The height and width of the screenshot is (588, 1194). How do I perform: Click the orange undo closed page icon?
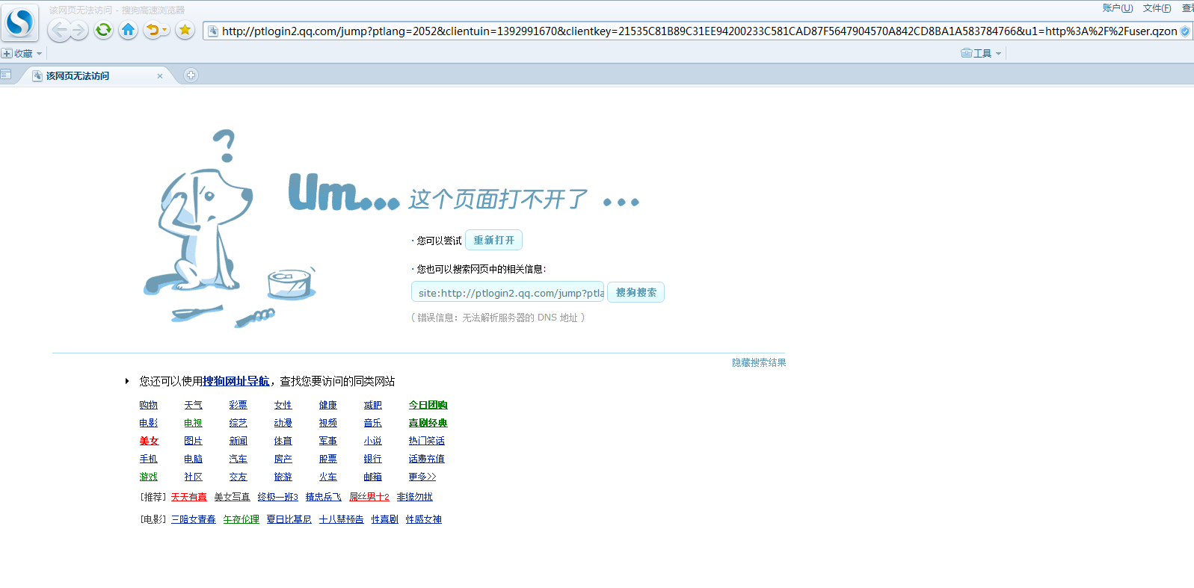click(153, 30)
